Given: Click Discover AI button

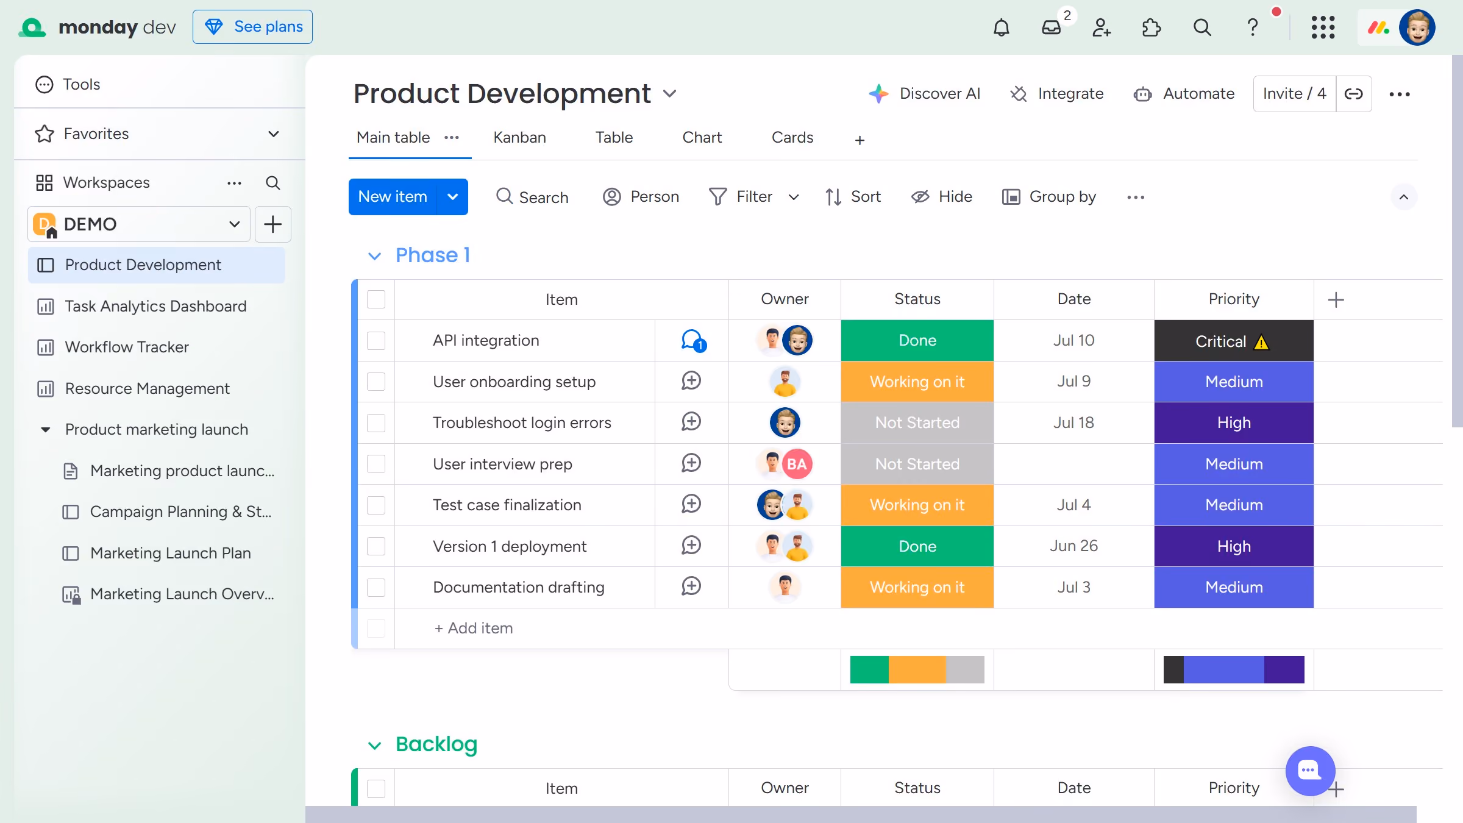Looking at the screenshot, I should tap(924, 94).
